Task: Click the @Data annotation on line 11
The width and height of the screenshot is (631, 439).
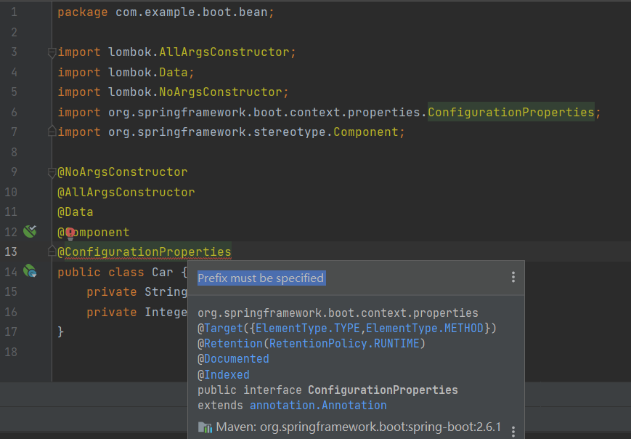Action: [x=76, y=212]
